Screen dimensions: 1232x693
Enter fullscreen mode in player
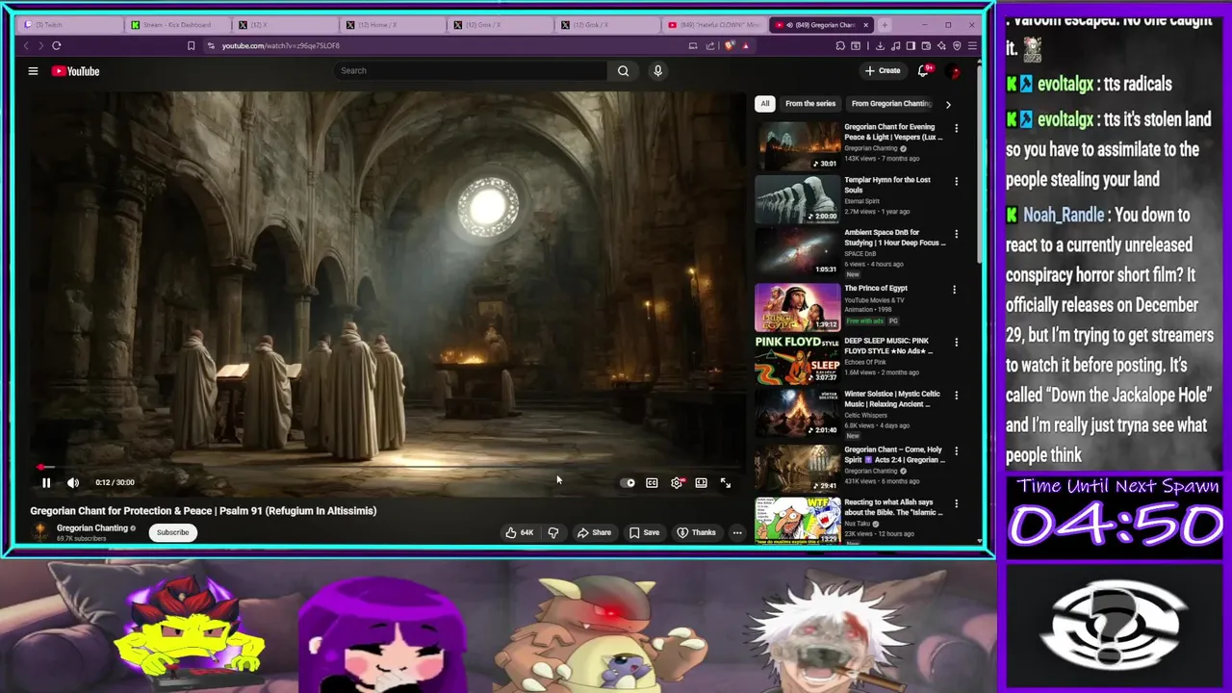(726, 483)
